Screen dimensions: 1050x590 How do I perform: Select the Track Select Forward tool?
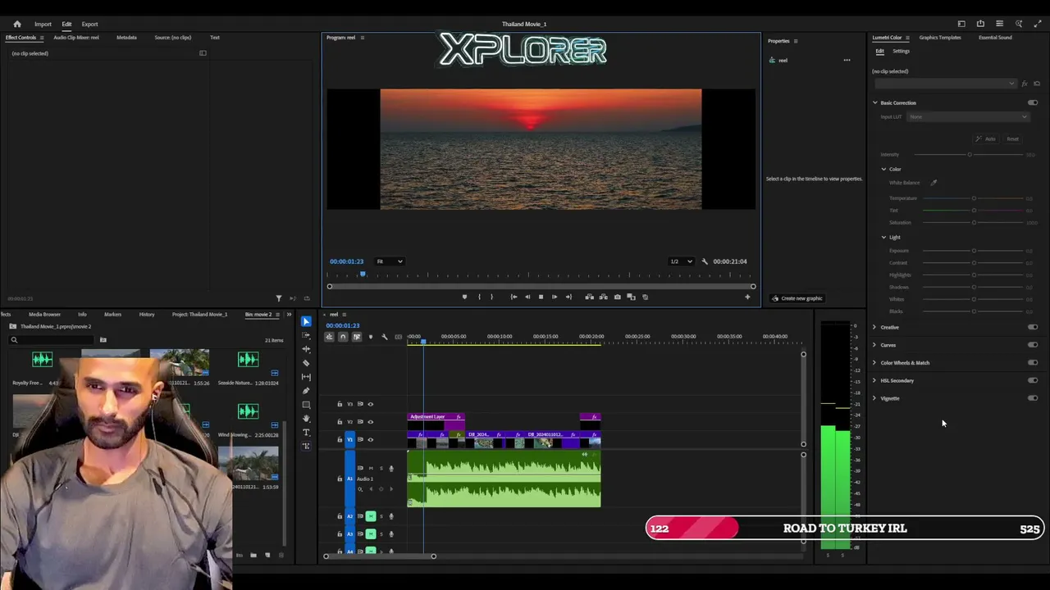pyautogui.click(x=306, y=335)
